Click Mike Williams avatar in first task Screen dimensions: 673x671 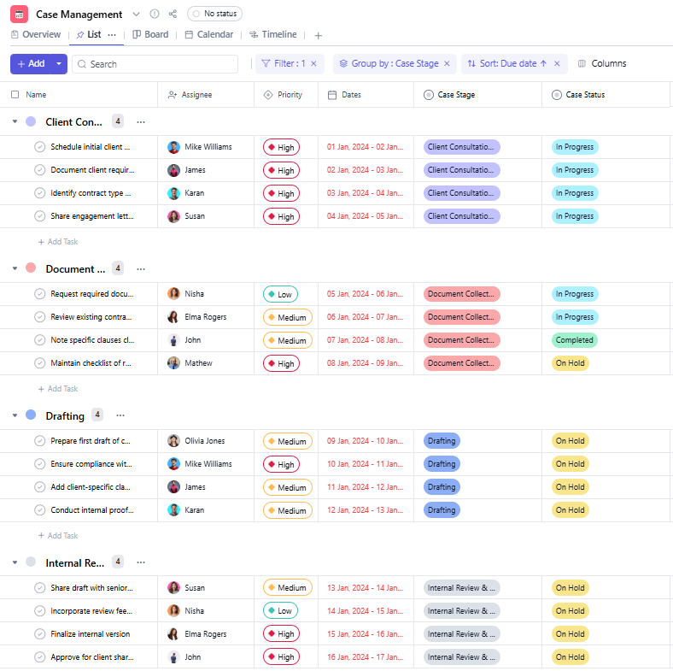[x=174, y=147]
